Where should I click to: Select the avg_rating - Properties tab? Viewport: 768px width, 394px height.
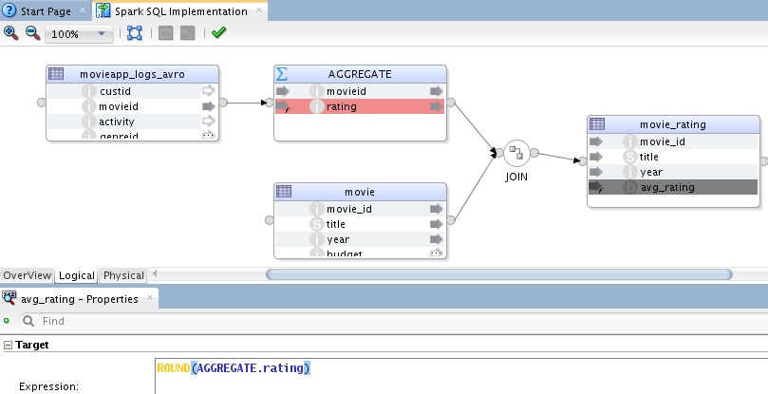coord(80,299)
